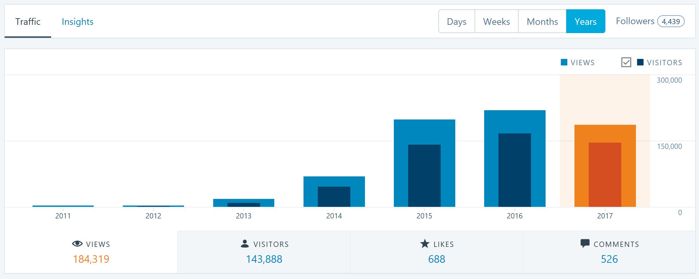Click the 2016 x-axis year label
This screenshot has height=279, width=699.
pos(515,216)
